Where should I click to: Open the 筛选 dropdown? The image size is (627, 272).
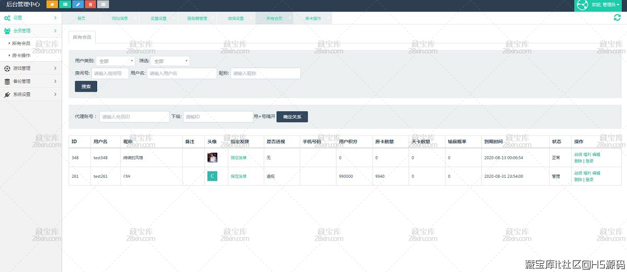(170, 61)
